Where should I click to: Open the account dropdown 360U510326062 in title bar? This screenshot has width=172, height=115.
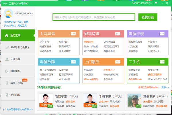coord(142,3)
